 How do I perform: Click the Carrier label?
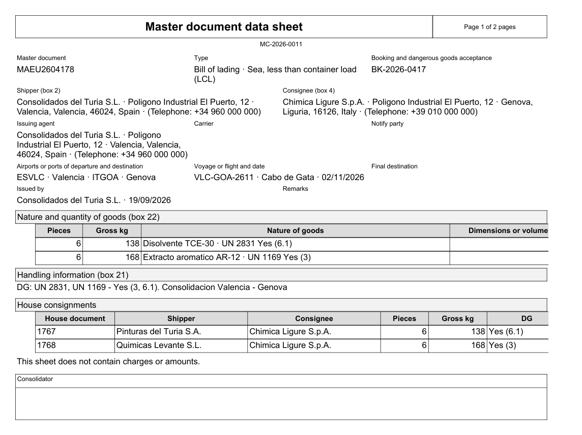[x=203, y=124]
